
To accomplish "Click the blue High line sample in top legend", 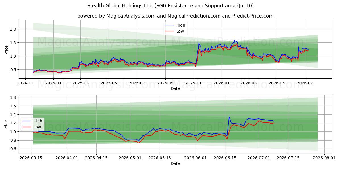I will coord(169,25).
